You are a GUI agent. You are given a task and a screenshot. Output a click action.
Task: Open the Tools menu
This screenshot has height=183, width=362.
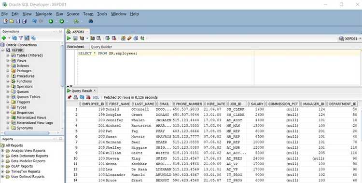(x=102, y=14)
